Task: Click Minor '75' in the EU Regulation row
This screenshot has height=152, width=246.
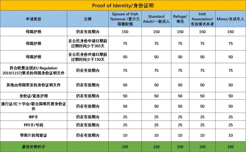Action: (x=231, y=71)
